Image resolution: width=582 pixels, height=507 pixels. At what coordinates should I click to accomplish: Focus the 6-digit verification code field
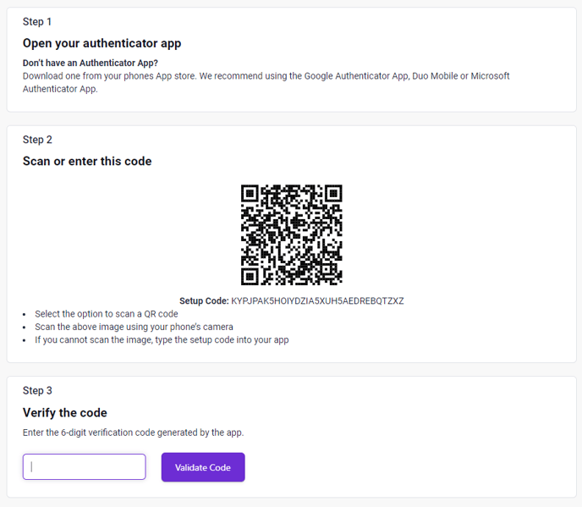[85, 466]
